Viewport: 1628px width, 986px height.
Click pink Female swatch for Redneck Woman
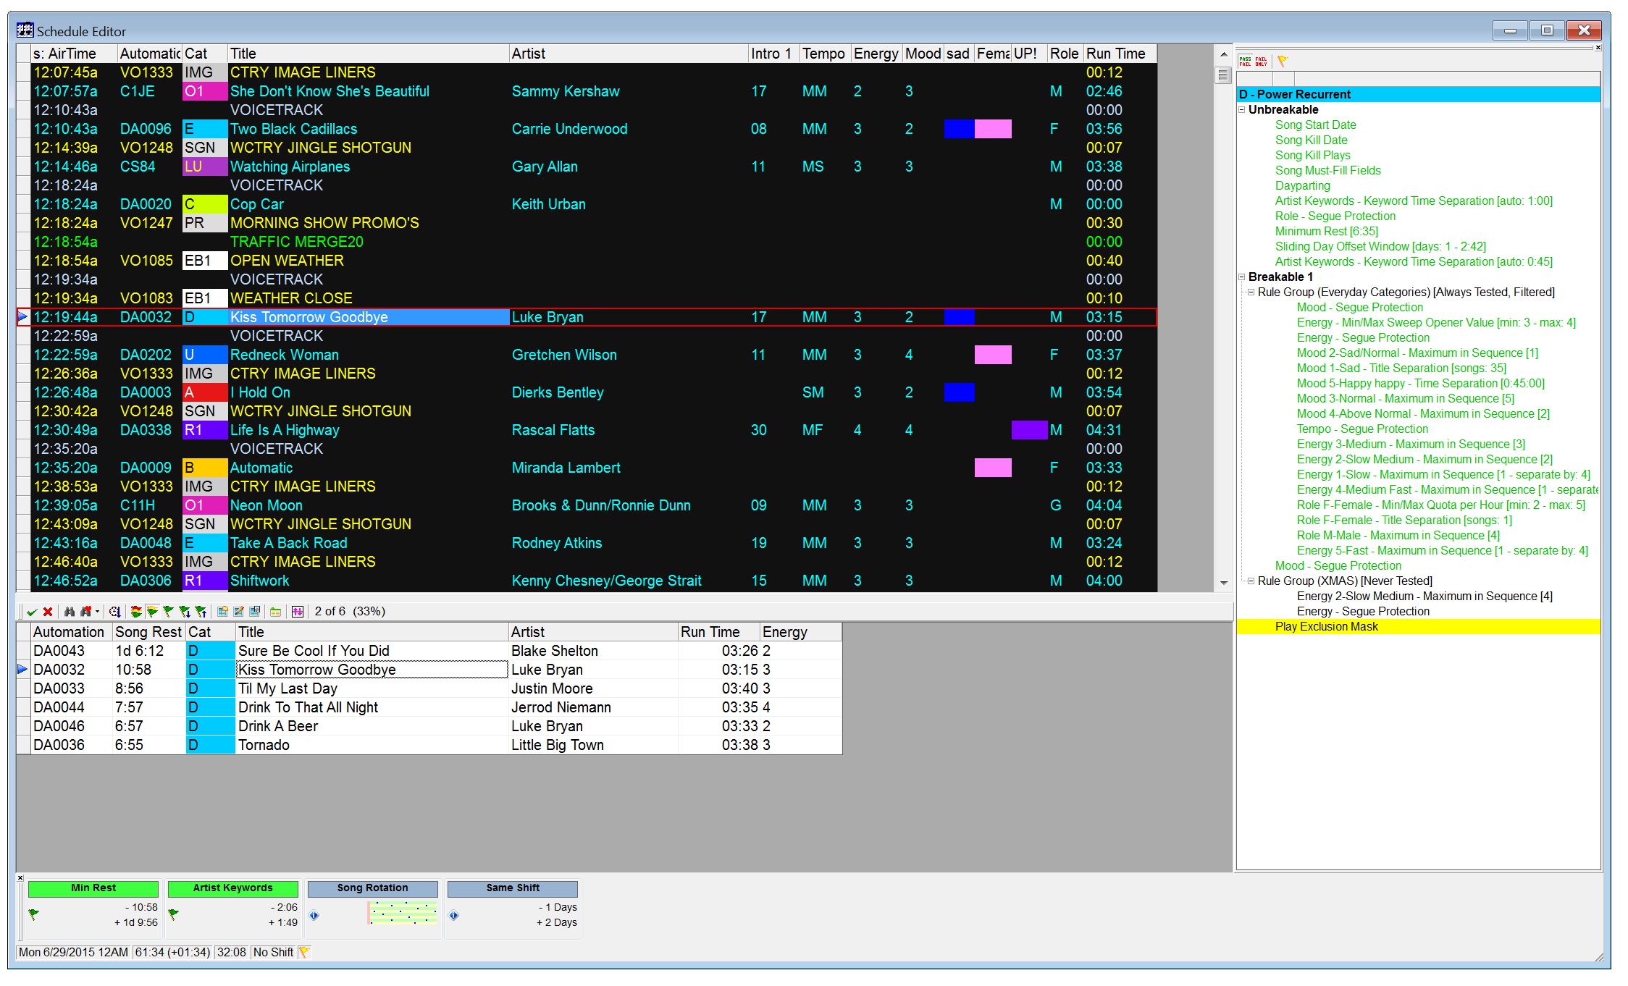993,355
